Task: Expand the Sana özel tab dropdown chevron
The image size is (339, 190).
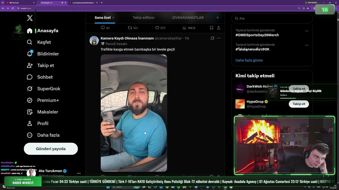Action: point(113,18)
